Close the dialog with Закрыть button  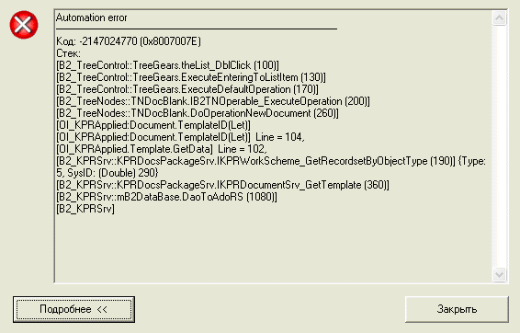coord(457,309)
